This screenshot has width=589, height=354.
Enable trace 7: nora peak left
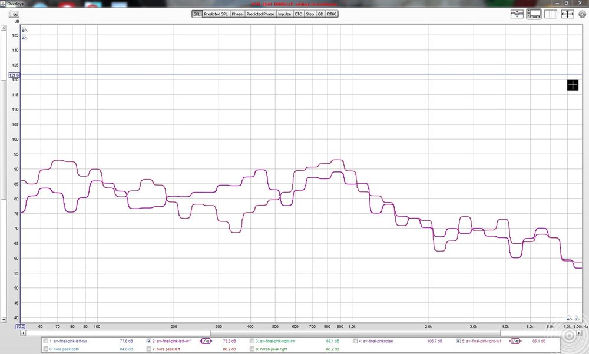[x=149, y=349]
